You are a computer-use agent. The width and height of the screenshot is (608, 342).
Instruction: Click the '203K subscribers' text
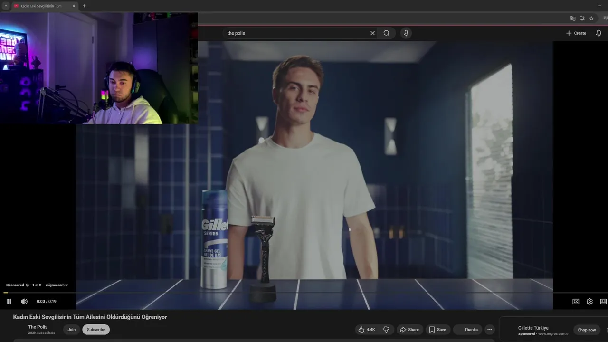click(x=41, y=333)
